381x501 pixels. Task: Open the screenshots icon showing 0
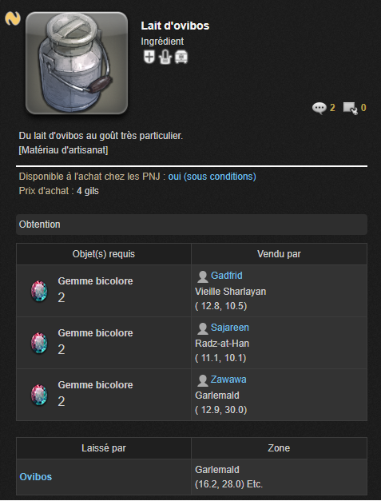(x=350, y=108)
